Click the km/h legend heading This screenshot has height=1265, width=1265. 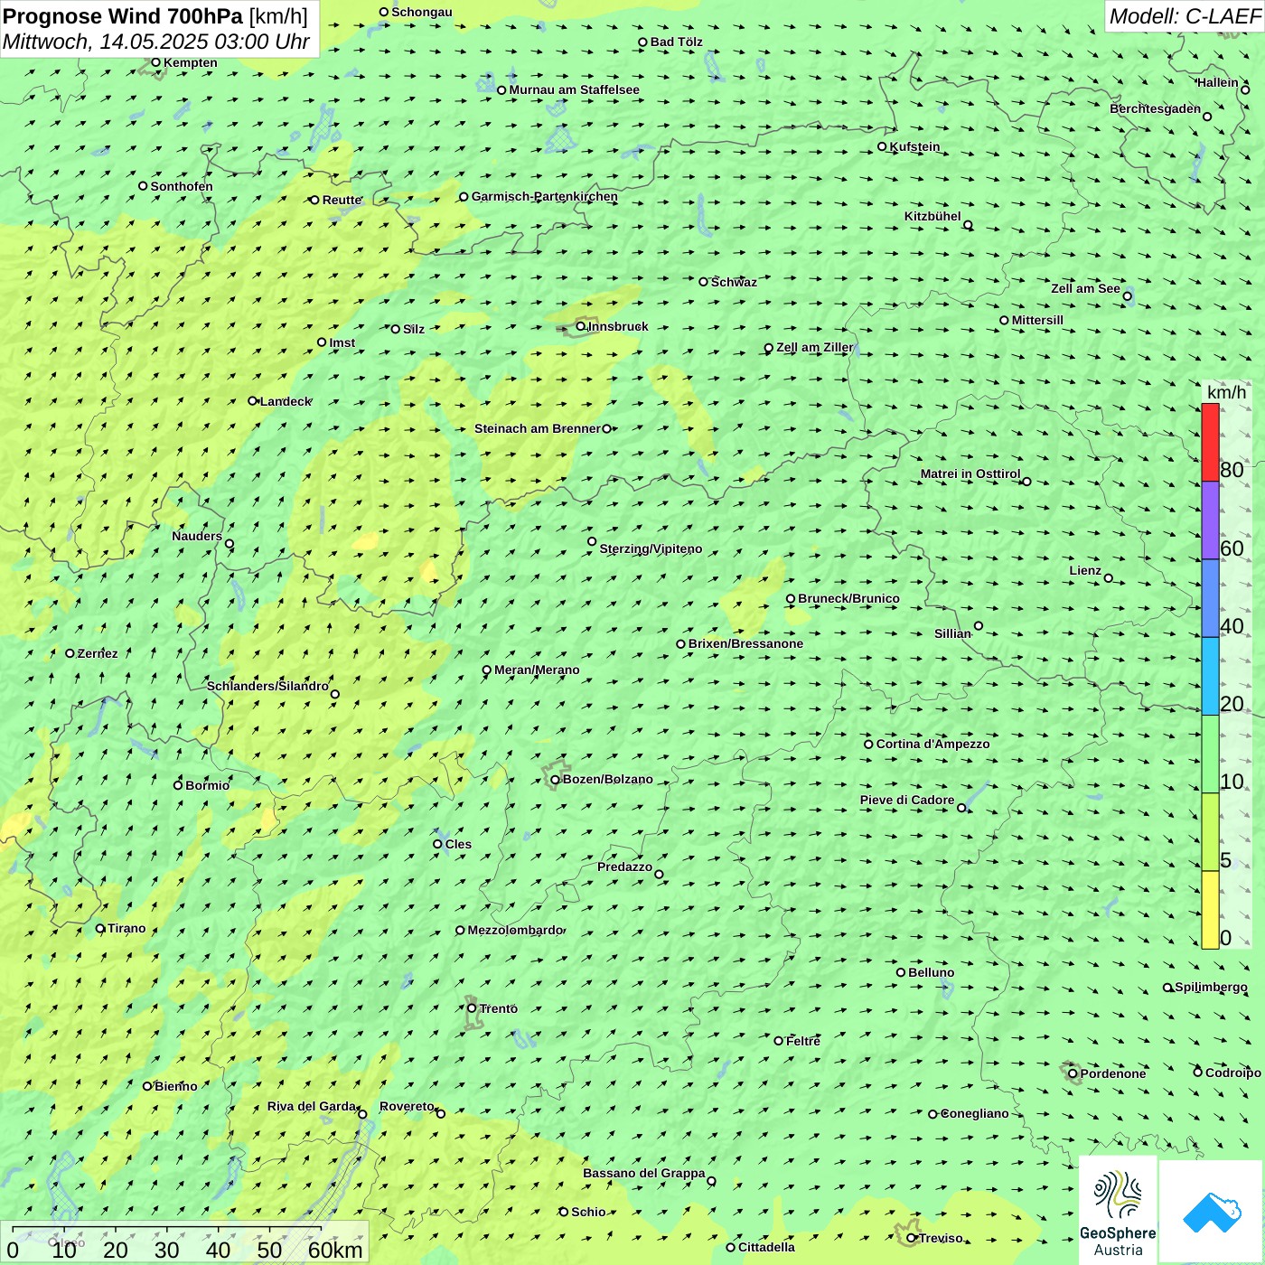(1226, 392)
